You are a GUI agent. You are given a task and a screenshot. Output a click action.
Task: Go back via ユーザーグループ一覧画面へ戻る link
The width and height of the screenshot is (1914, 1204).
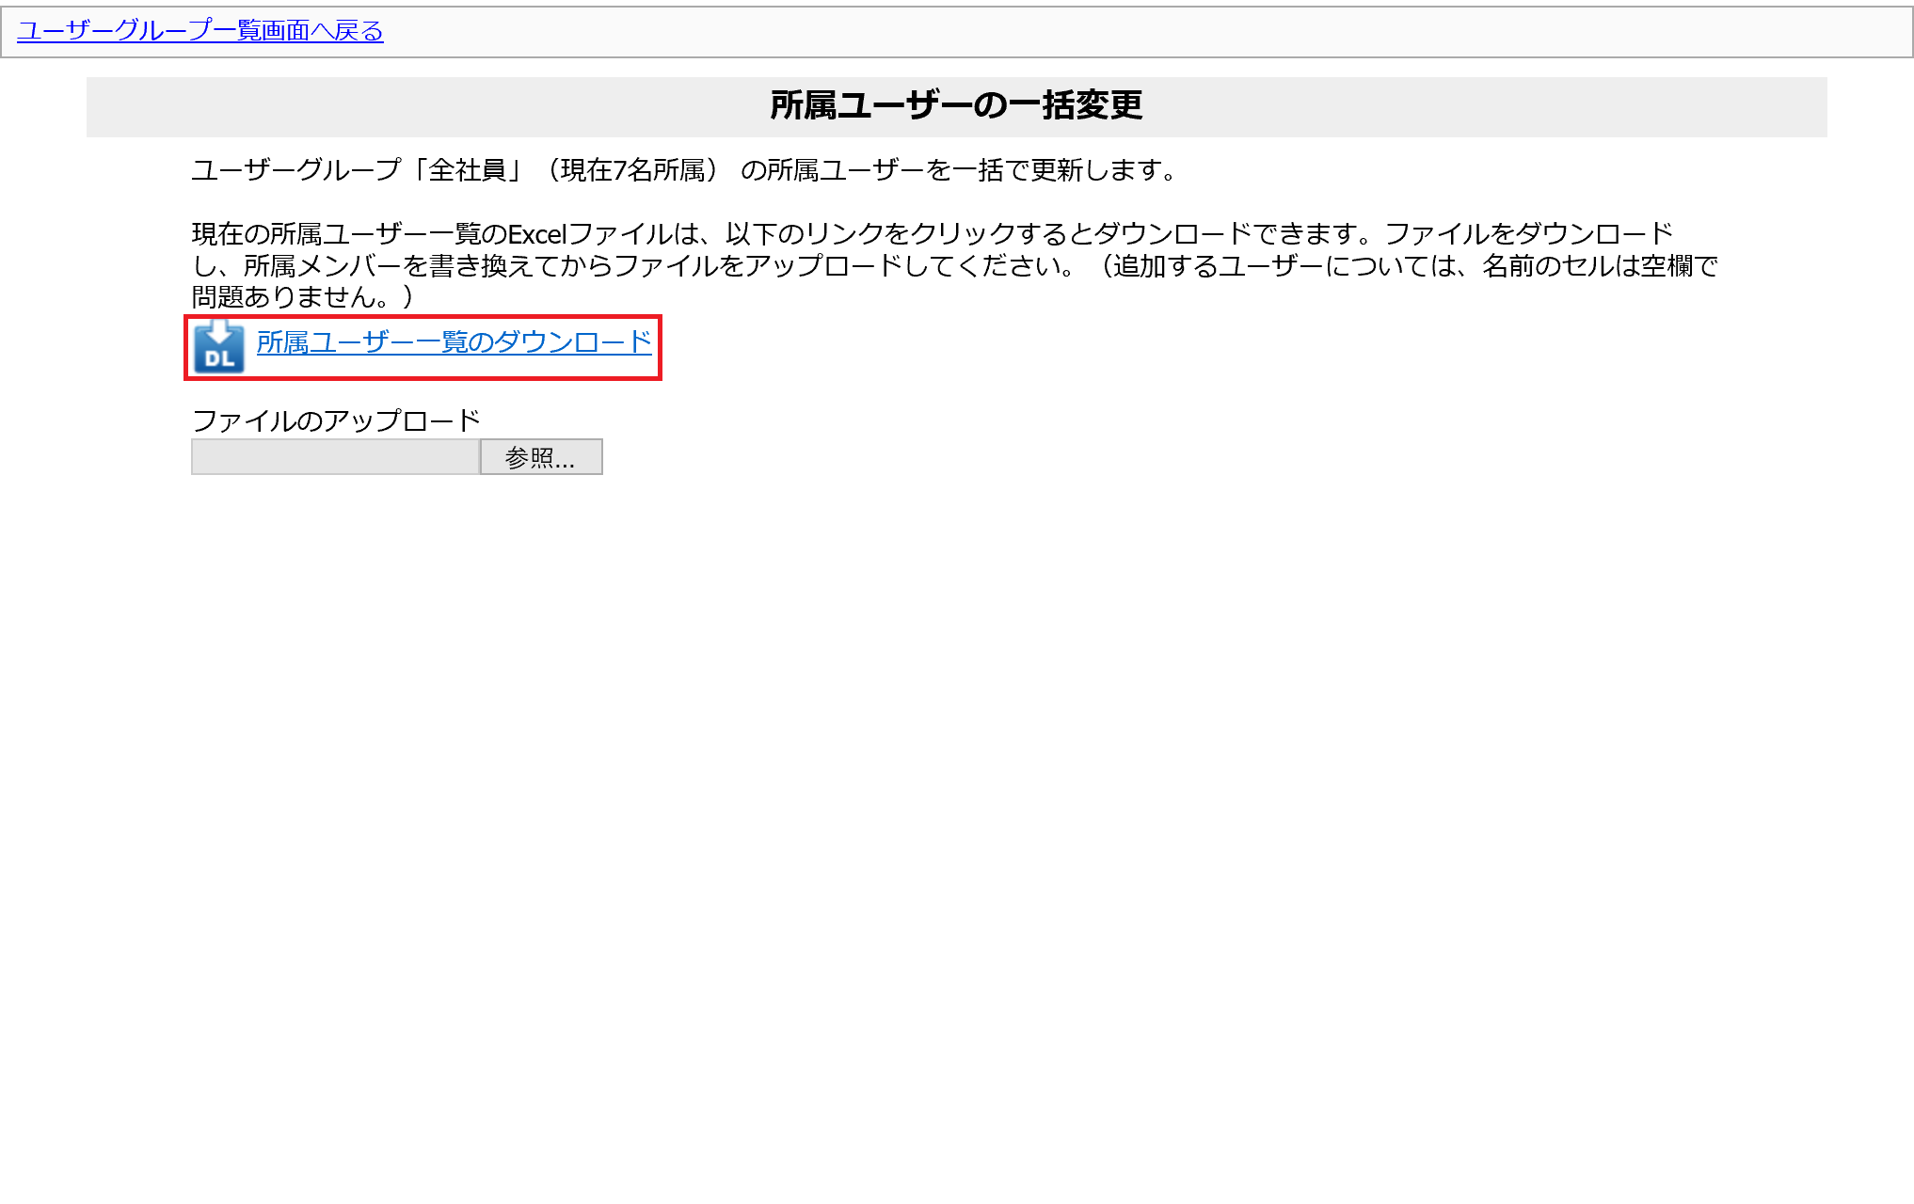(x=200, y=31)
